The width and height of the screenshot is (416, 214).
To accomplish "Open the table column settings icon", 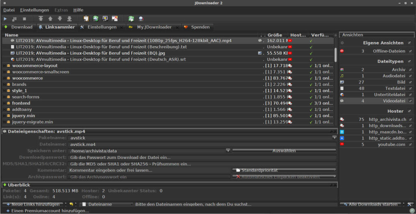I will [x=336, y=35].
